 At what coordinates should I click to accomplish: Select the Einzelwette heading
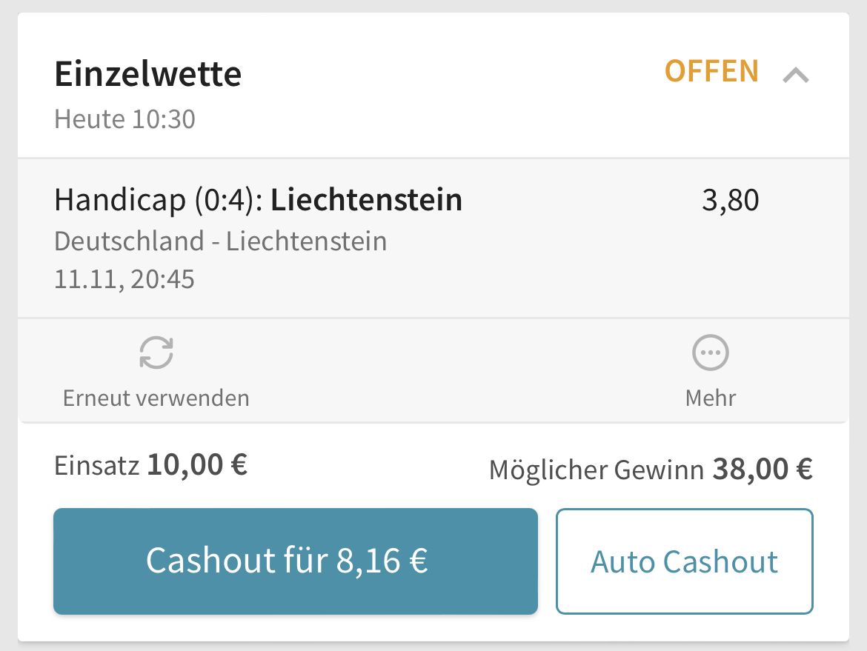(148, 73)
